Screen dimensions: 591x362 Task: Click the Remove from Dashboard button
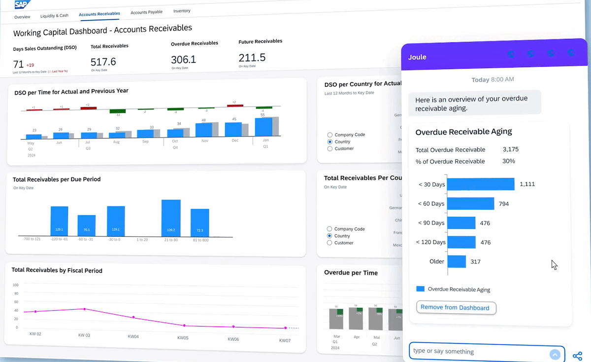tap(456, 308)
